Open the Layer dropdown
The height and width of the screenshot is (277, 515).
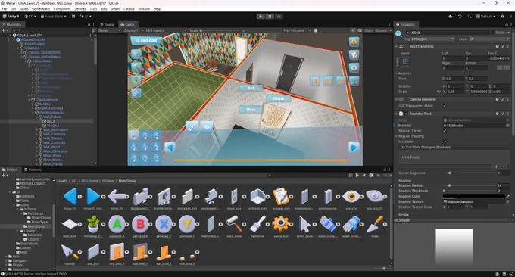[x=488, y=39]
